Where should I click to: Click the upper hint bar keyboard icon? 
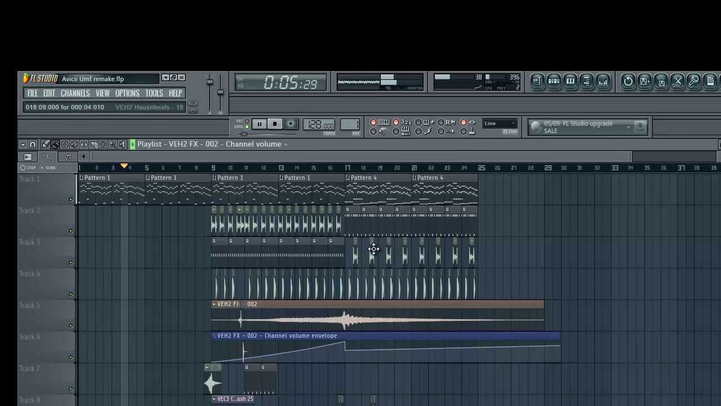click(193, 104)
